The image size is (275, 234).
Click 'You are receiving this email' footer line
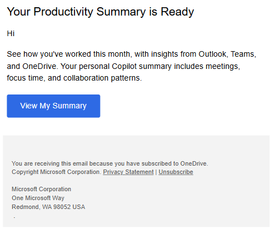click(x=110, y=163)
